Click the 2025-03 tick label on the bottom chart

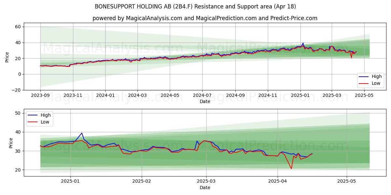(207, 182)
